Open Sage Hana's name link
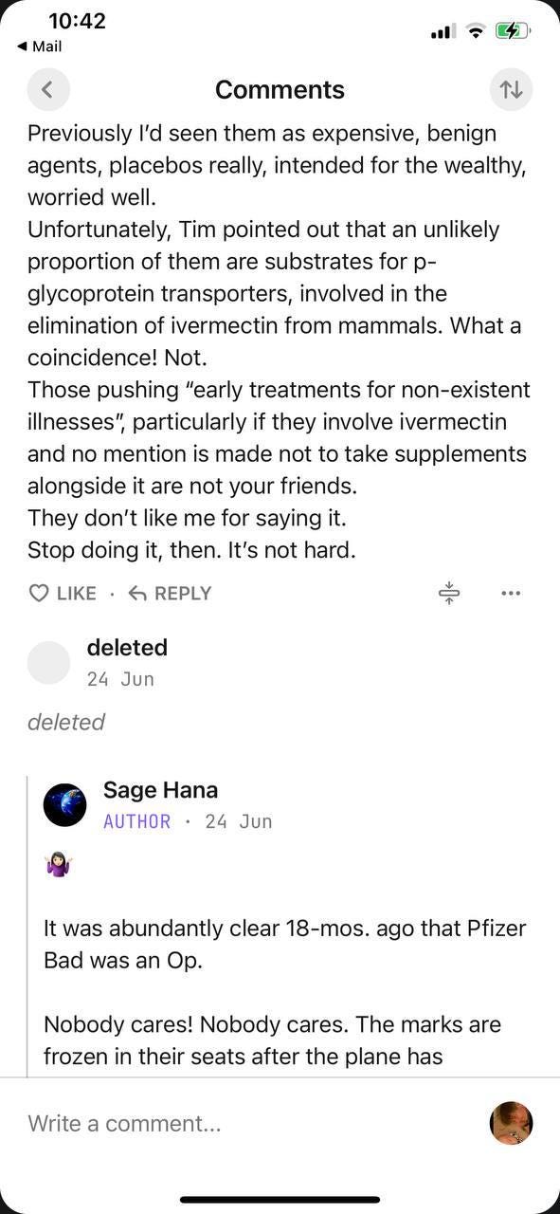Viewport: 560px width, 1214px height. 160,789
